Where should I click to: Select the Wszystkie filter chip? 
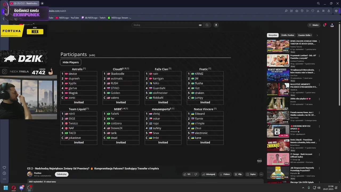click(273, 35)
